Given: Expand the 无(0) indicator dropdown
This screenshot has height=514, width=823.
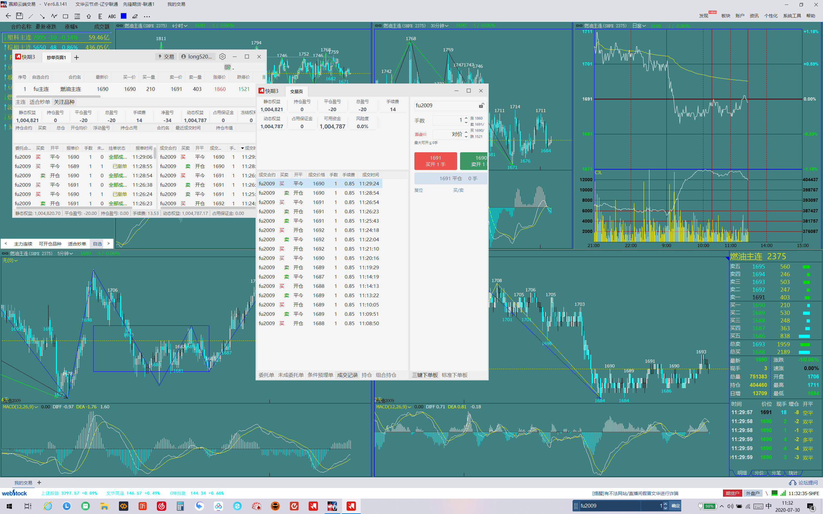Looking at the screenshot, I should (10, 261).
